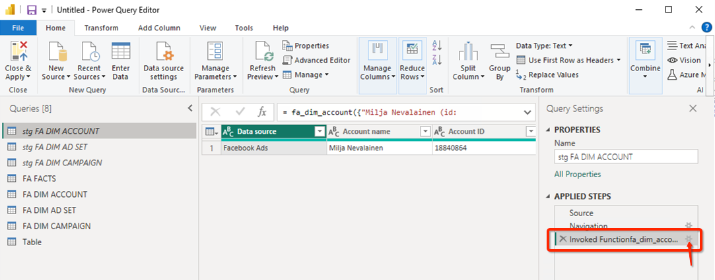This screenshot has height=280, width=715.
Task: Click the Milja Nevalainen cell
Action: pos(380,148)
